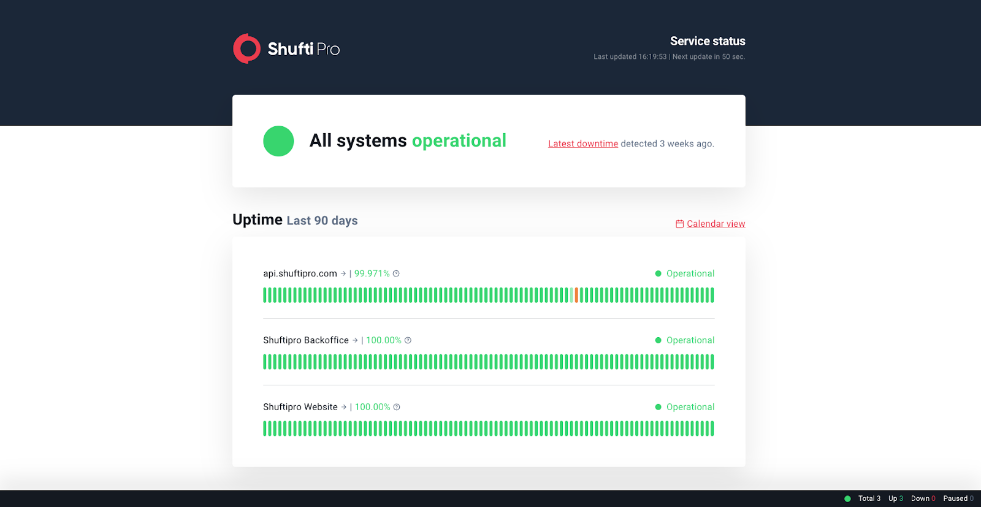Open api.shuftipro.com monitor details
Image resolution: width=981 pixels, height=507 pixels.
pos(300,273)
